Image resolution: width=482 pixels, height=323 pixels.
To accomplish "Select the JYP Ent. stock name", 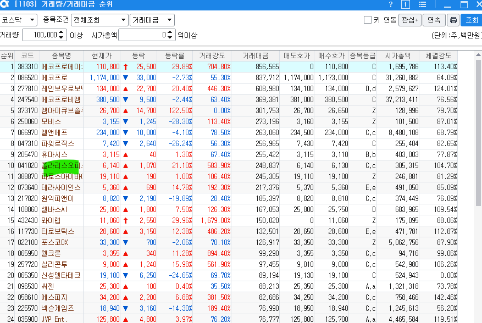I will pos(54,319).
